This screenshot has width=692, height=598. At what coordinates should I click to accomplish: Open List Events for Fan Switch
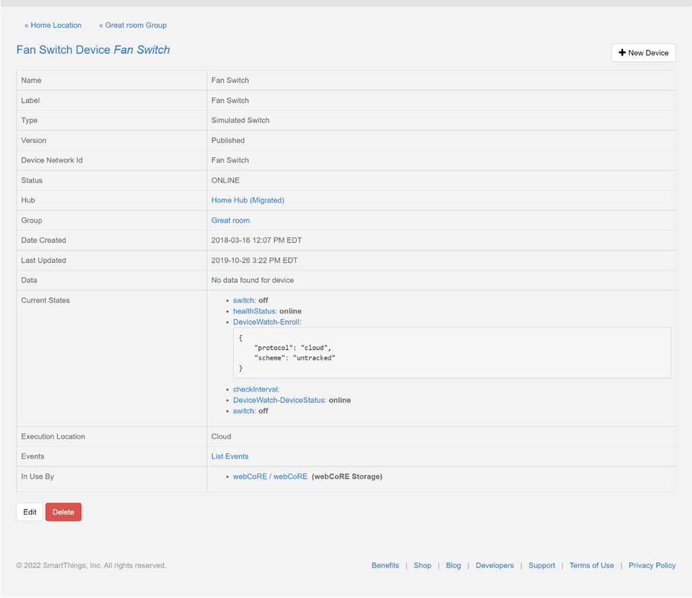point(230,456)
